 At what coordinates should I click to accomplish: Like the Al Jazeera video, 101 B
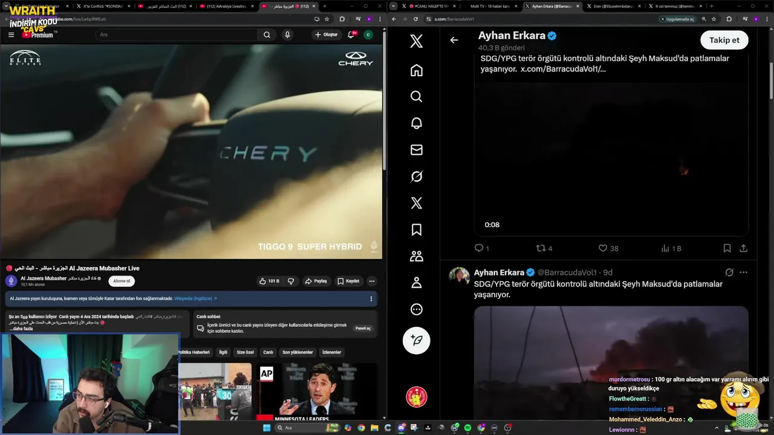pos(269,281)
